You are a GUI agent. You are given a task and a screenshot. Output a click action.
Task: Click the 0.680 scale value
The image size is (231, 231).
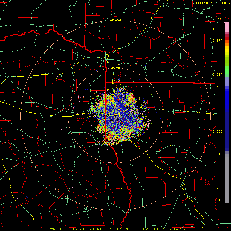[x=217, y=97]
